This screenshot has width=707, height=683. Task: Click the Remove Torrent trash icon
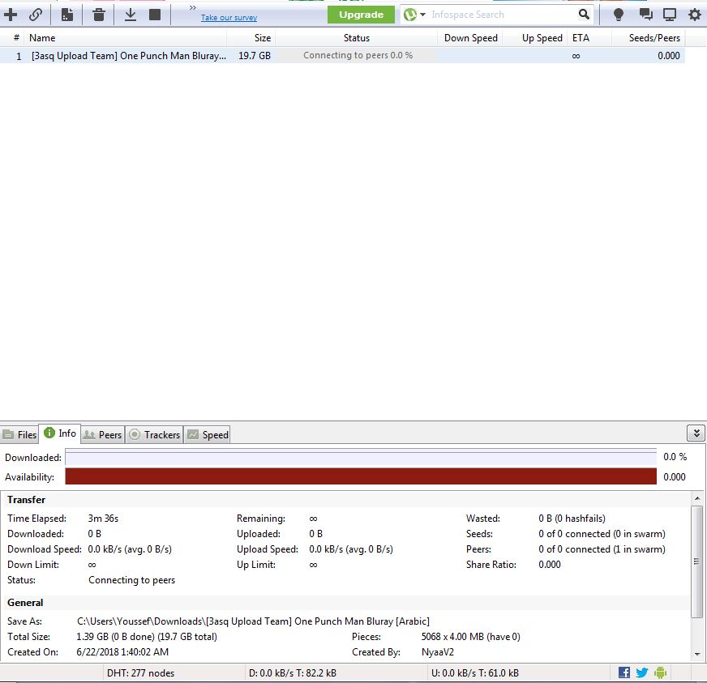tap(99, 15)
